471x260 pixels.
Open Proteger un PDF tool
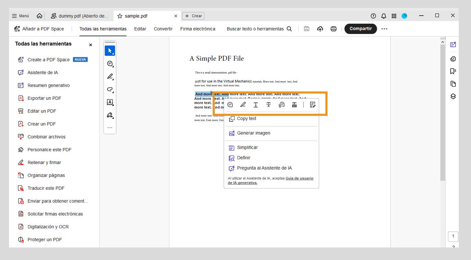(40, 240)
